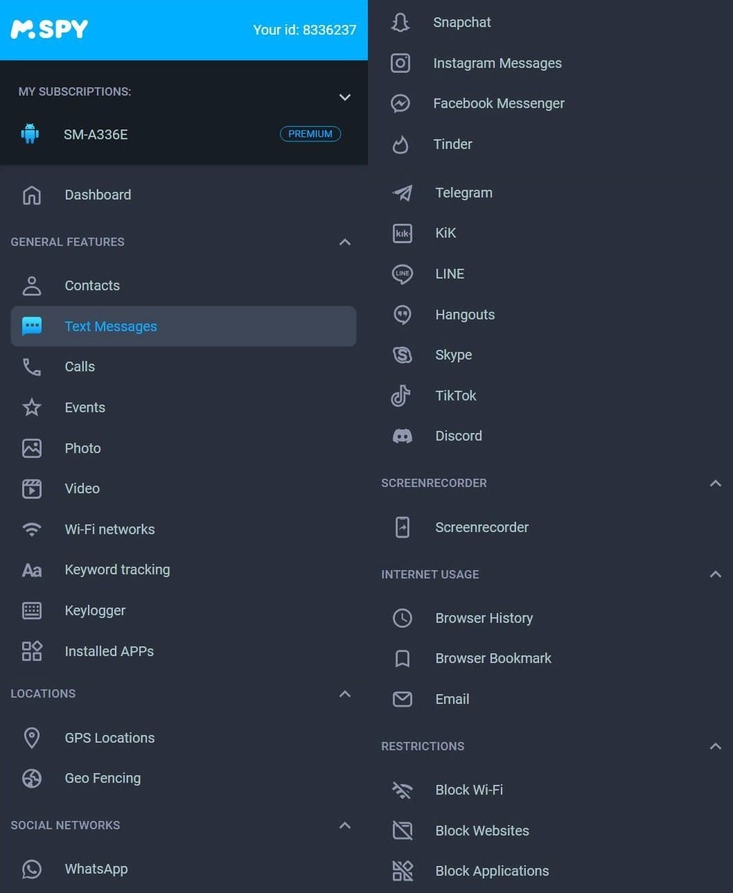Open Facebook Messenger label

pyautogui.click(x=499, y=103)
